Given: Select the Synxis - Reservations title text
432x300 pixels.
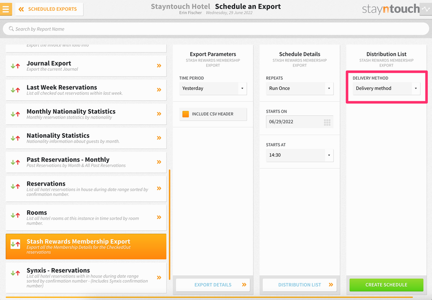Looking at the screenshot, I should click(58, 270).
